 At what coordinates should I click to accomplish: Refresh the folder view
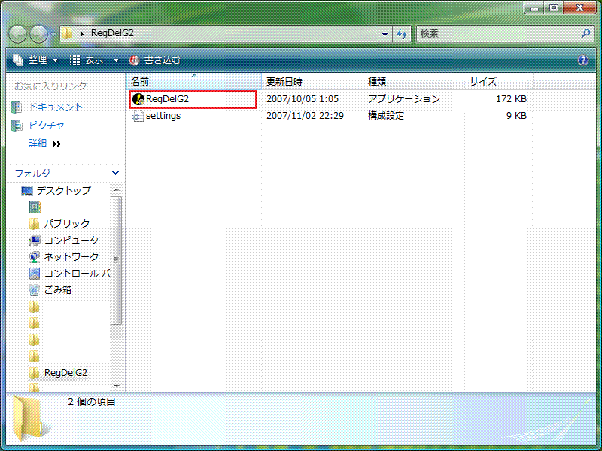click(x=402, y=34)
